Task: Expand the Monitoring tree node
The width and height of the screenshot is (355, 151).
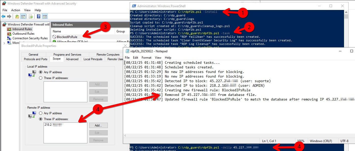Action: point(4,43)
